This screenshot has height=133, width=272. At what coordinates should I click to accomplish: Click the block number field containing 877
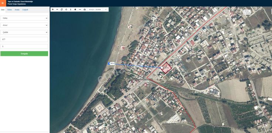click(24, 40)
